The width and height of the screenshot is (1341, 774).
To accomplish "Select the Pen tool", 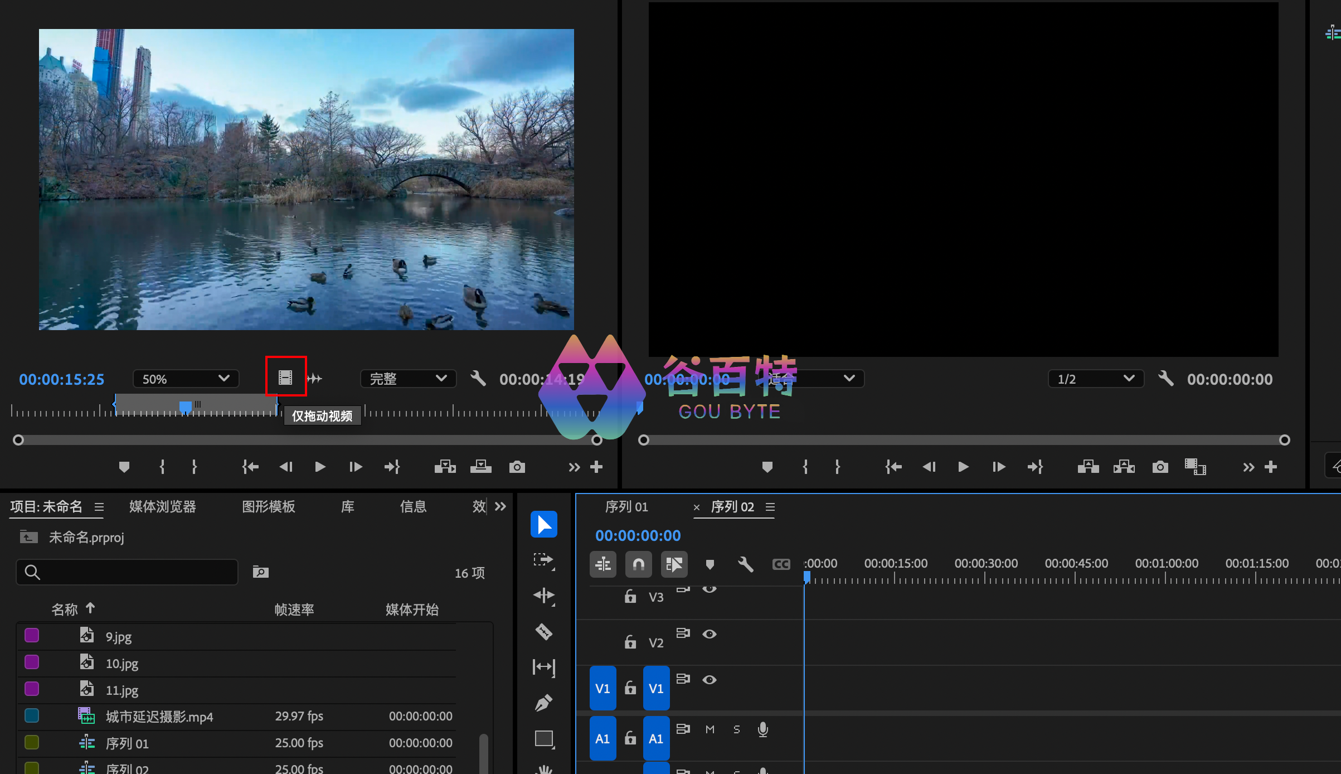I will pyautogui.click(x=543, y=703).
